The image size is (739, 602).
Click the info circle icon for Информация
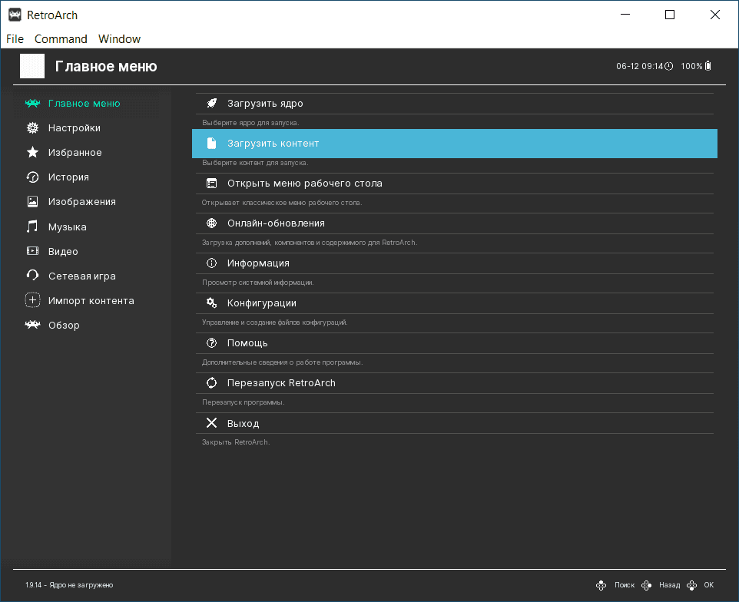pyautogui.click(x=211, y=263)
